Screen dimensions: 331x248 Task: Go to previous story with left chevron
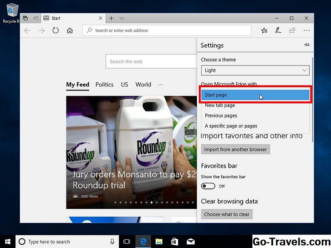71,152
